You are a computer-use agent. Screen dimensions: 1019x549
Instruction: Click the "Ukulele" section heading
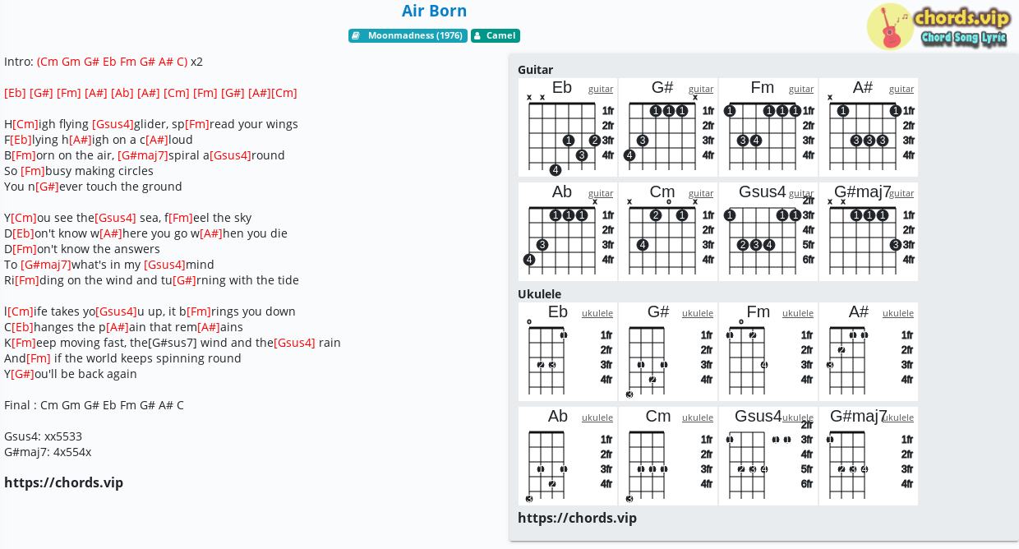click(x=539, y=294)
